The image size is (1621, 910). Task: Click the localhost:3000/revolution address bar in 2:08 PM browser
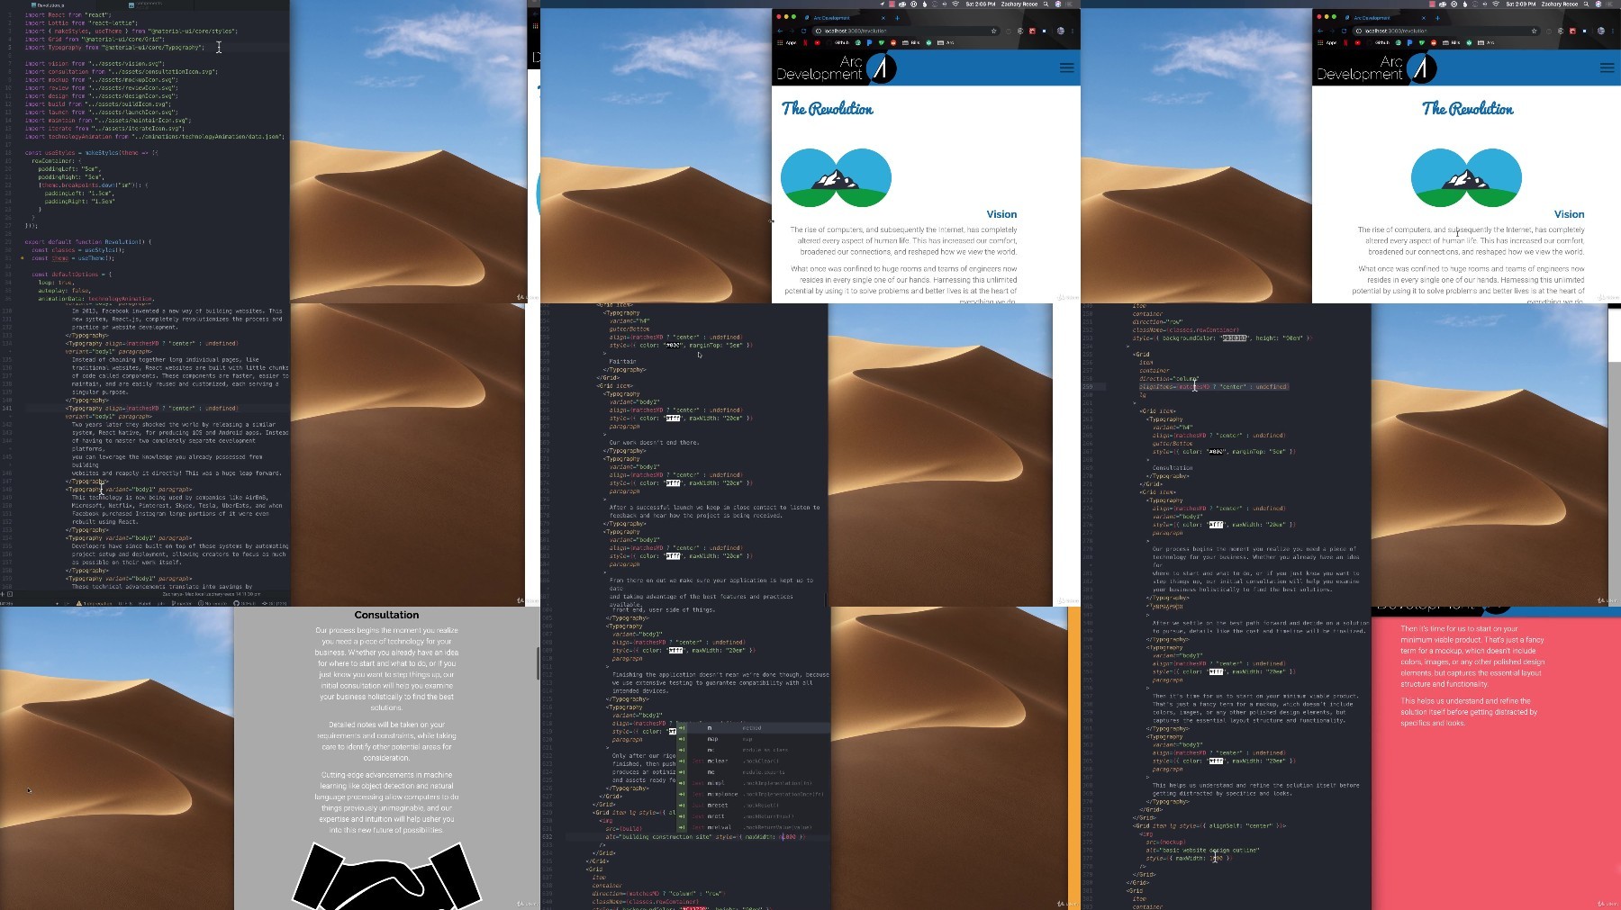pos(906,31)
